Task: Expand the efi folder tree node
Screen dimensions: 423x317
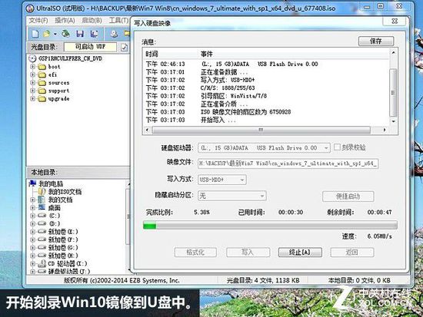Action: point(32,74)
